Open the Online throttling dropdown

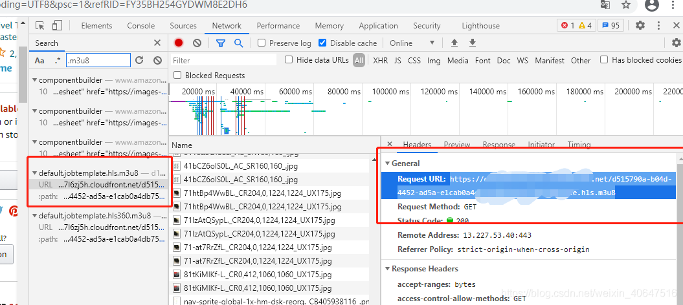pyautogui.click(x=412, y=43)
